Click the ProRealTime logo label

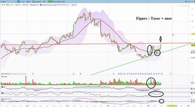tap(6, 74)
